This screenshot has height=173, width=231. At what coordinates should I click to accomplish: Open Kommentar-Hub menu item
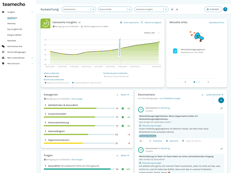(x=15, y=46)
